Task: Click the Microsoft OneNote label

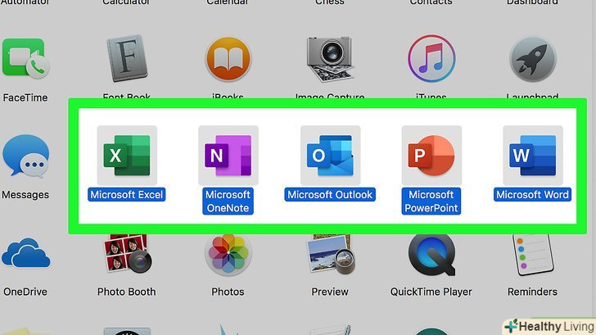Action: [x=228, y=201]
